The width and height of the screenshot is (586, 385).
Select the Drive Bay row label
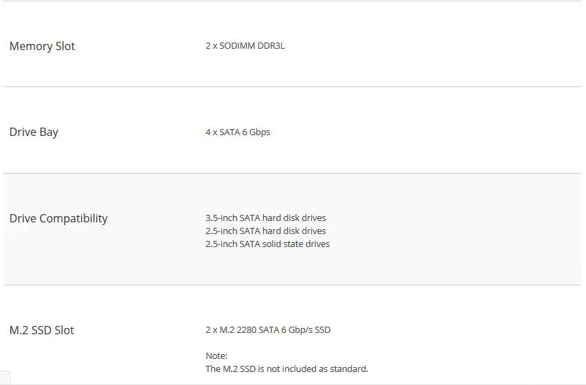(x=34, y=132)
